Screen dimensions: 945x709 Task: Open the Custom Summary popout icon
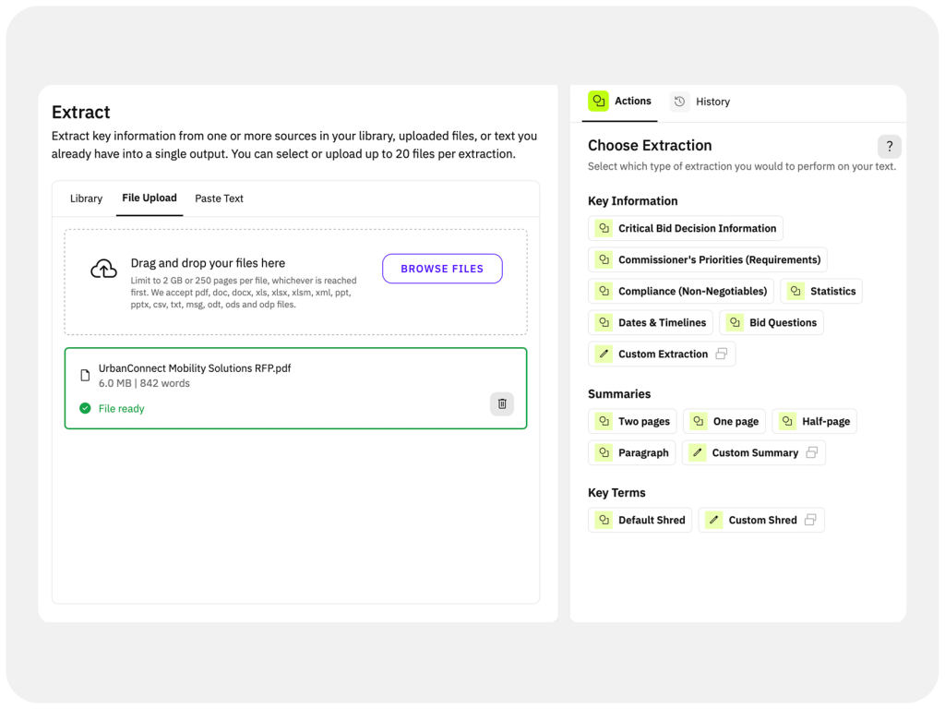(812, 452)
